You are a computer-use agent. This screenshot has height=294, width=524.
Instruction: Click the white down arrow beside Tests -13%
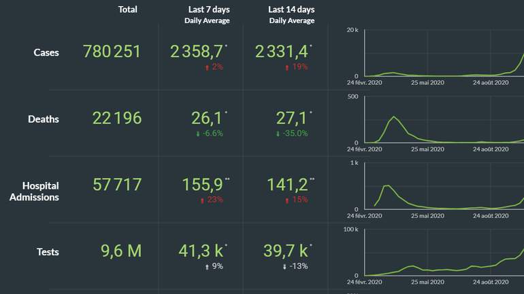[284, 267]
